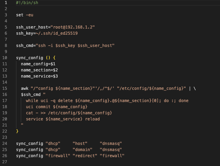Click 'service ${name_service} reload' line
This screenshot has height=166, width=220.
tap(63, 119)
